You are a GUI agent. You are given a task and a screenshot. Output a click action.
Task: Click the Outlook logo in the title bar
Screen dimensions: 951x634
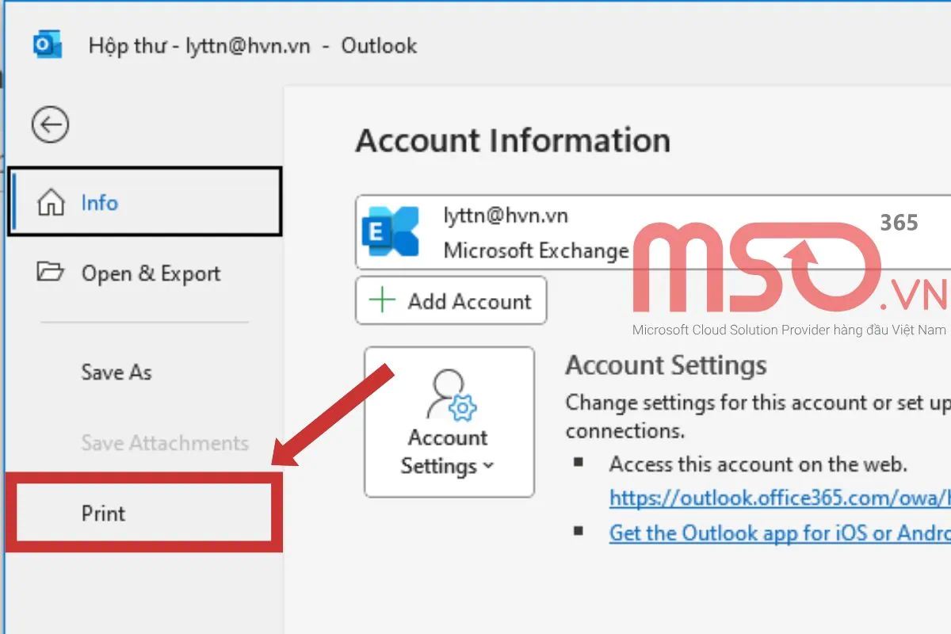[x=45, y=45]
